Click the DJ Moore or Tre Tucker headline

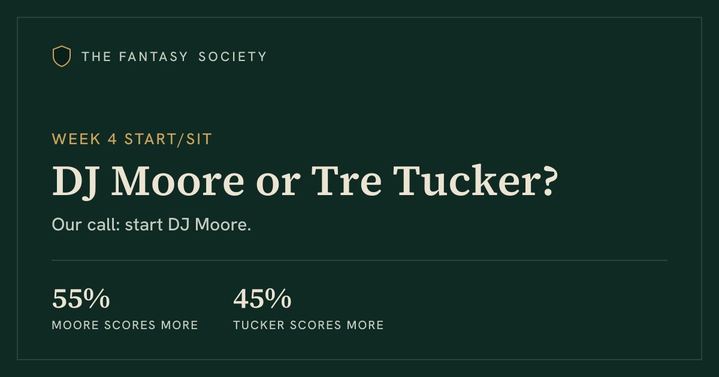306,181
